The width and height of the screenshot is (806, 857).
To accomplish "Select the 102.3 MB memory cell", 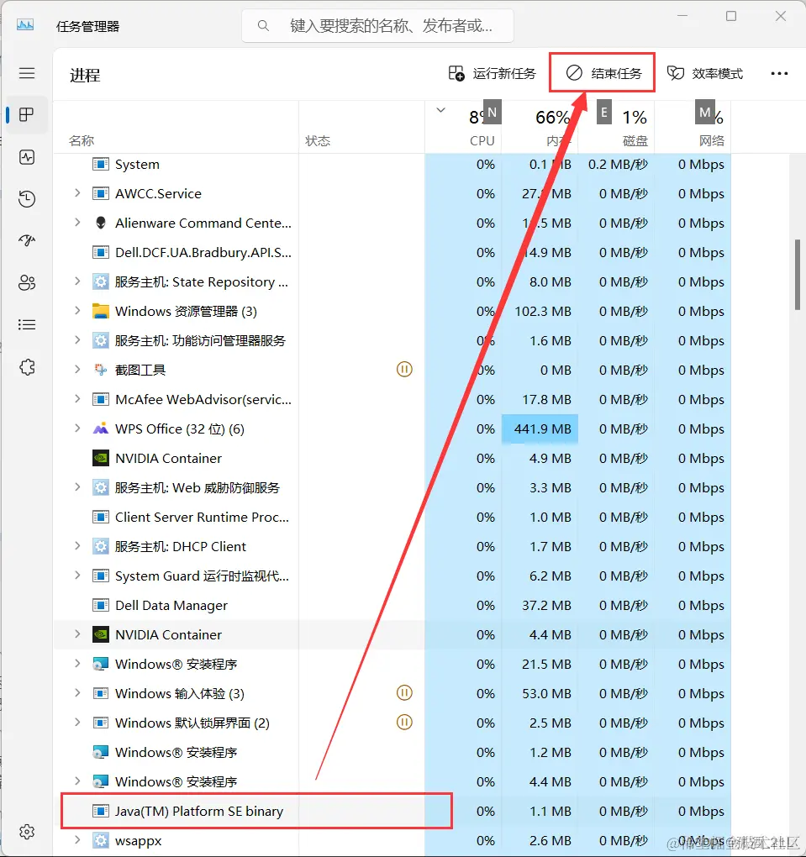I will click(x=540, y=311).
